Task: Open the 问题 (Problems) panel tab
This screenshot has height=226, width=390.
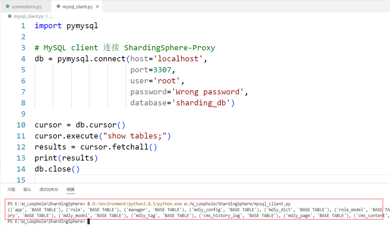Action: (11, 189)
